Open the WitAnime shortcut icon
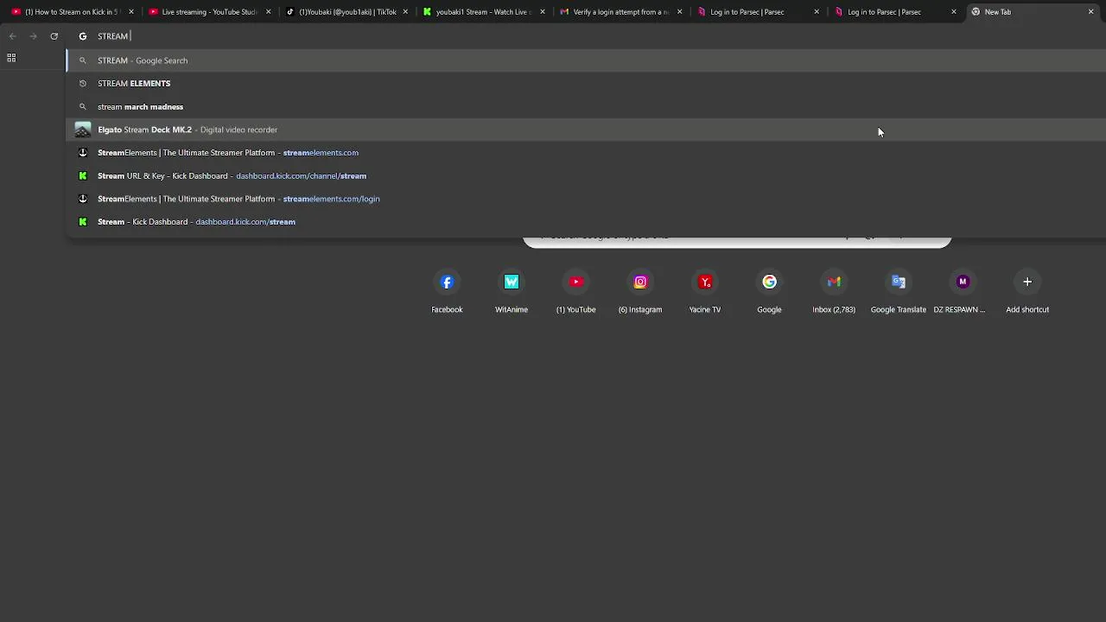 [x=512, y=282]
